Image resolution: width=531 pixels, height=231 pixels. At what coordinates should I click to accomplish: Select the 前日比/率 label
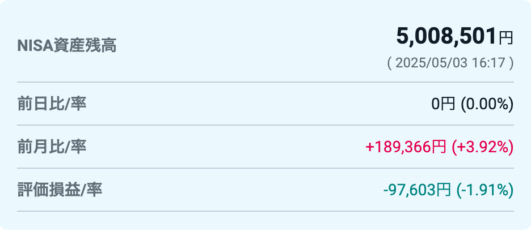pos(52,104)
